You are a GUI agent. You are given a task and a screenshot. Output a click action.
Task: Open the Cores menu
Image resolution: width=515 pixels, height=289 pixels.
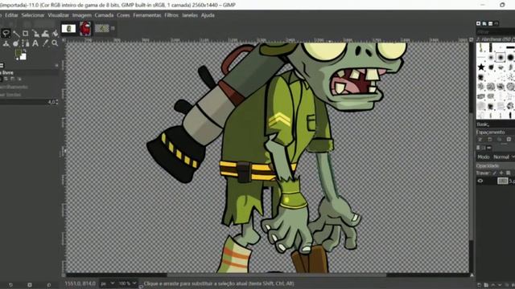[x=123, y=15]
